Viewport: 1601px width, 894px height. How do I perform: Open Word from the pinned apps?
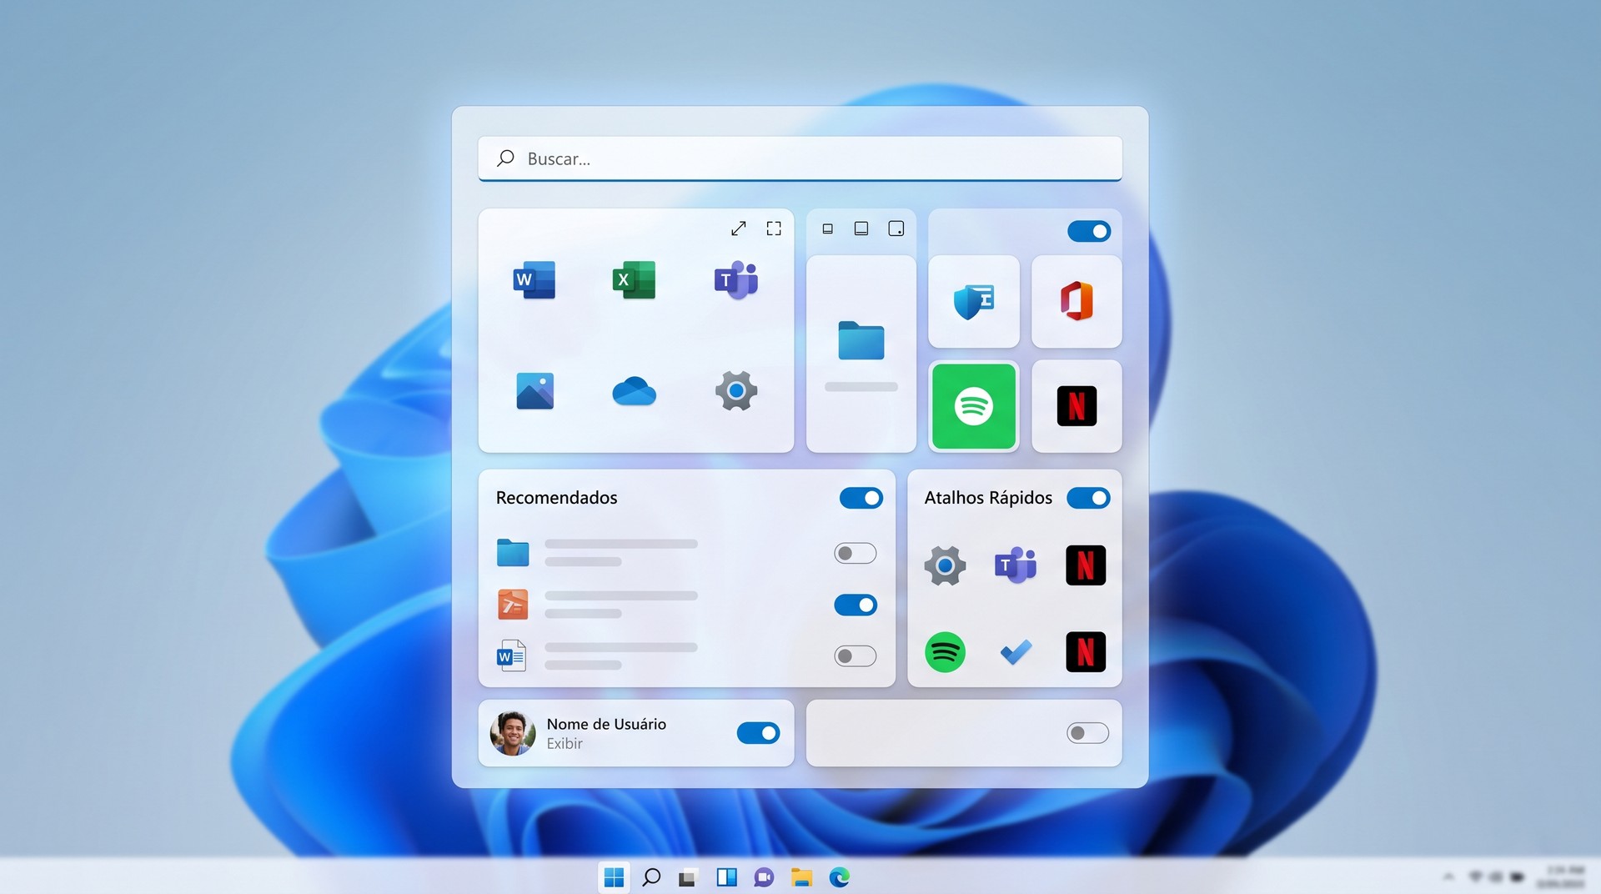click(x=535, y=280)
